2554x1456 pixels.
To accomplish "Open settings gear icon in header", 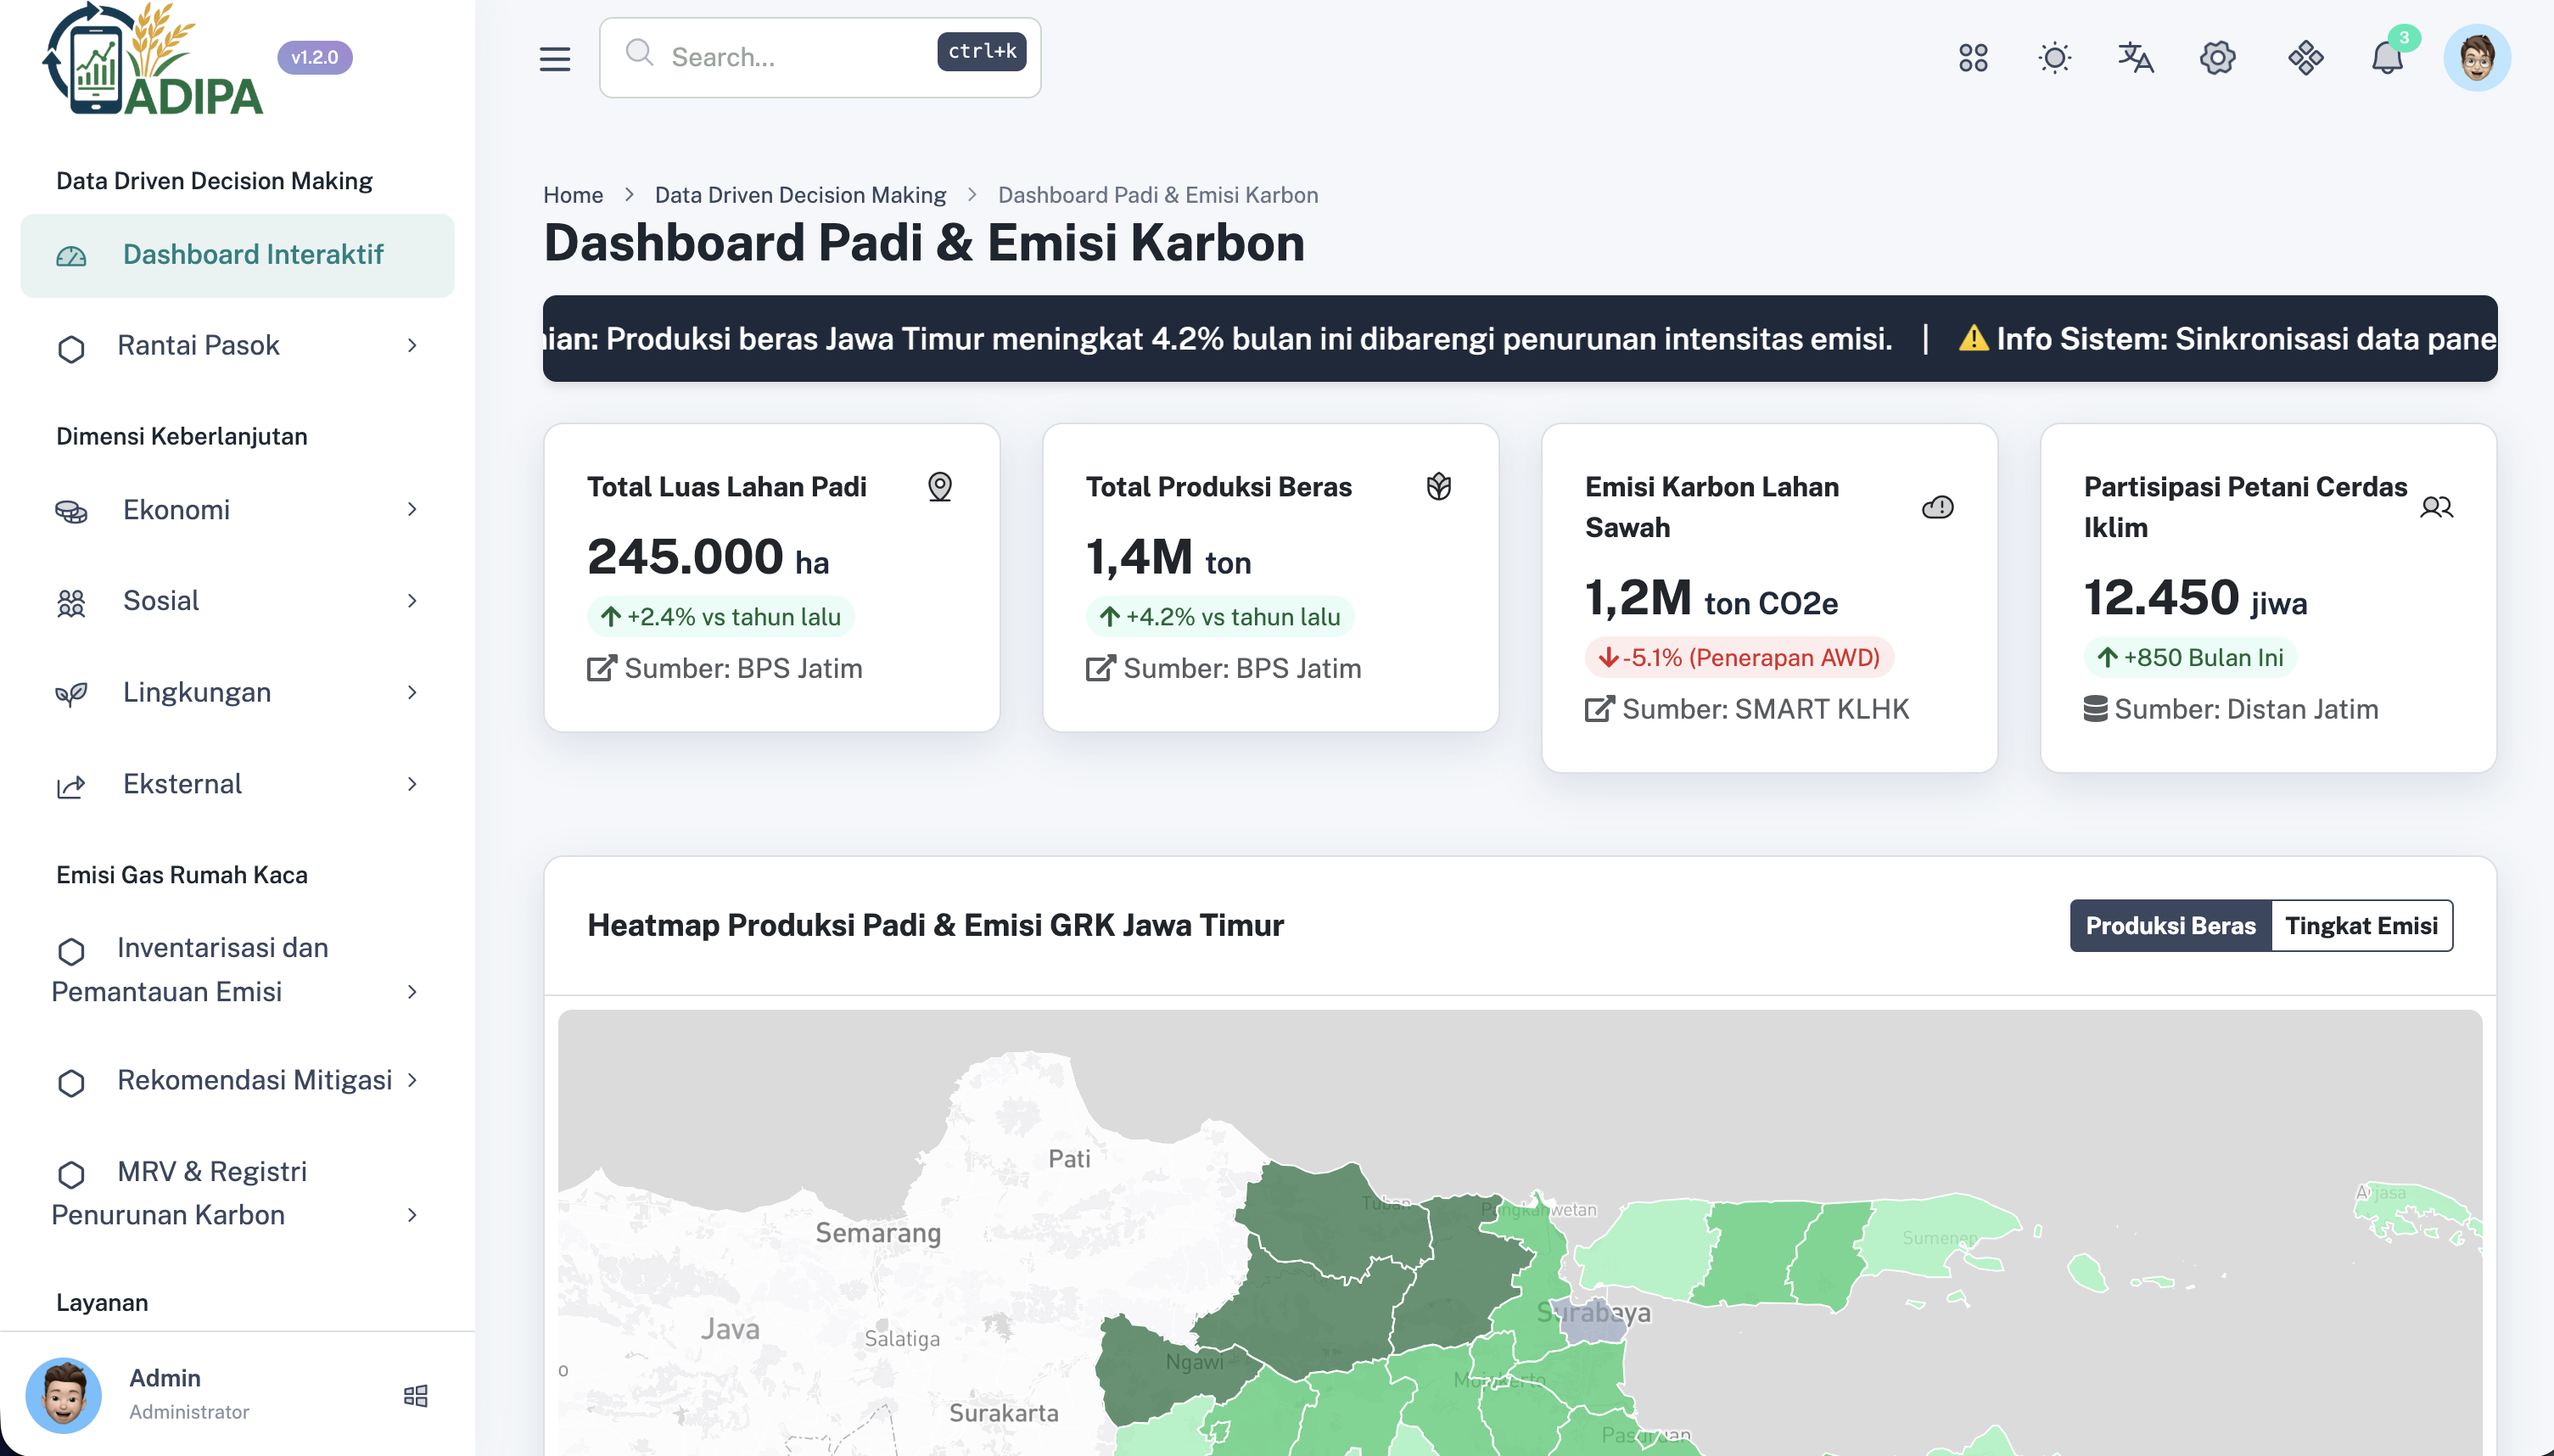I will click(x=2217, y=58).
